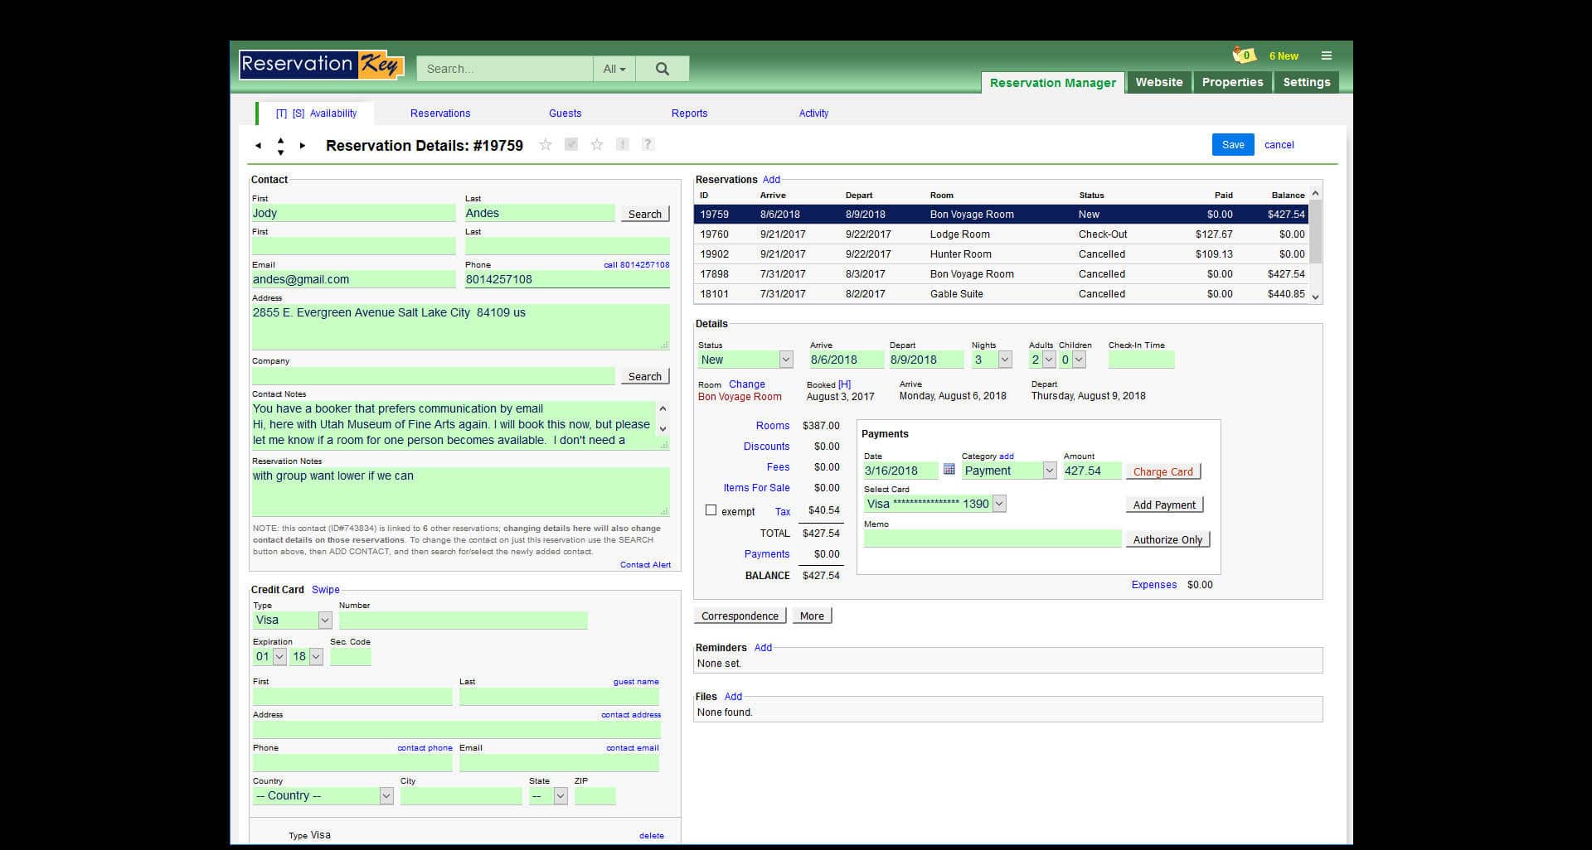
Task: Toggle the tax exempt checkbox
Action: pyautogui.click(x=711, y=510)
